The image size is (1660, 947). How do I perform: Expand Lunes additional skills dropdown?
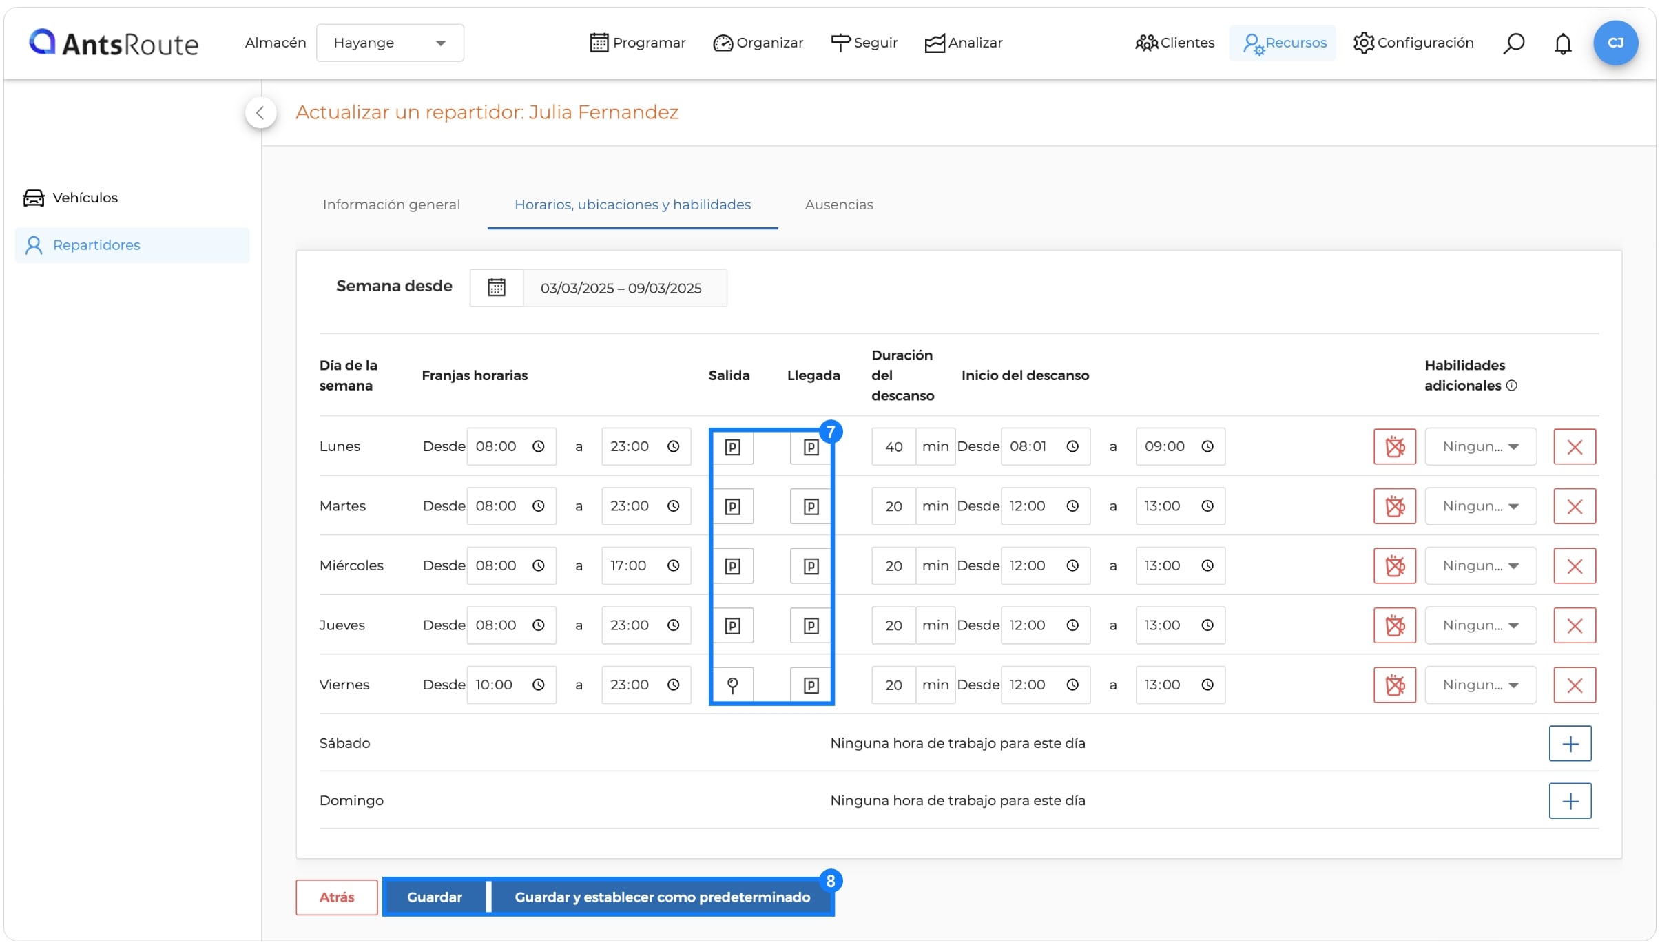coord(1480,447)
